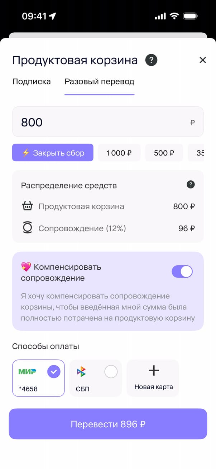Click the amount input field showing 800
Viewport: 216px width, 469px height.
coord(107,122)
